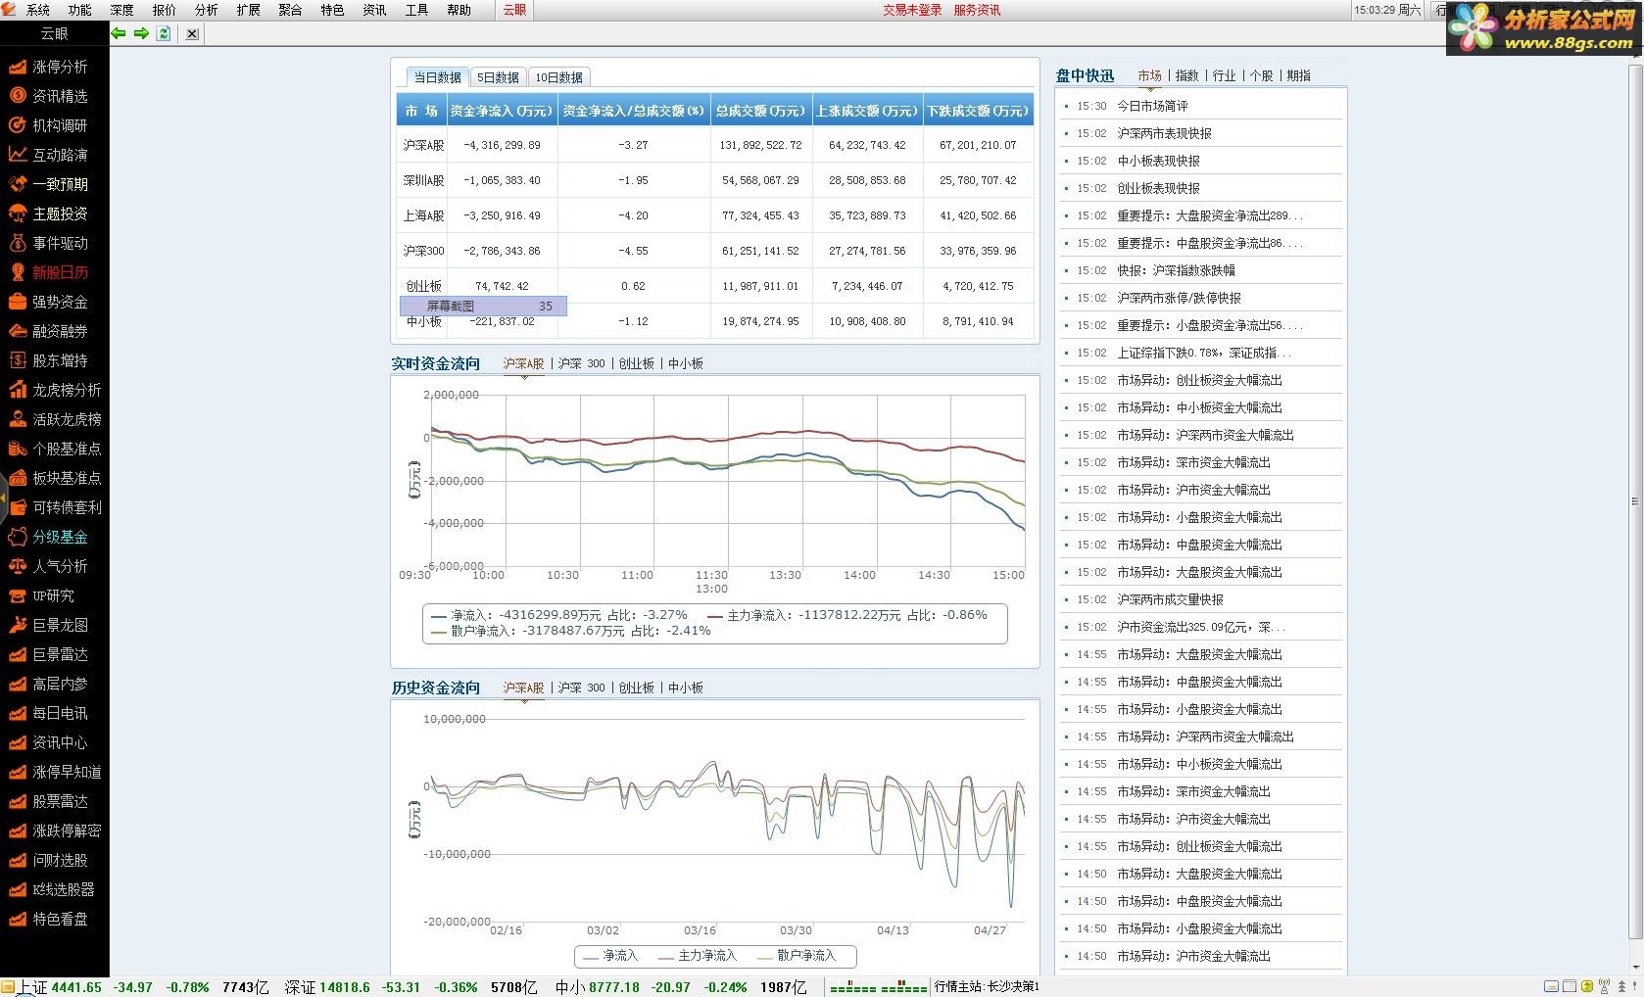Select 行业 filter in 盘中快讯
Screen dimensions: 1644x997
tap(1224, 75)
